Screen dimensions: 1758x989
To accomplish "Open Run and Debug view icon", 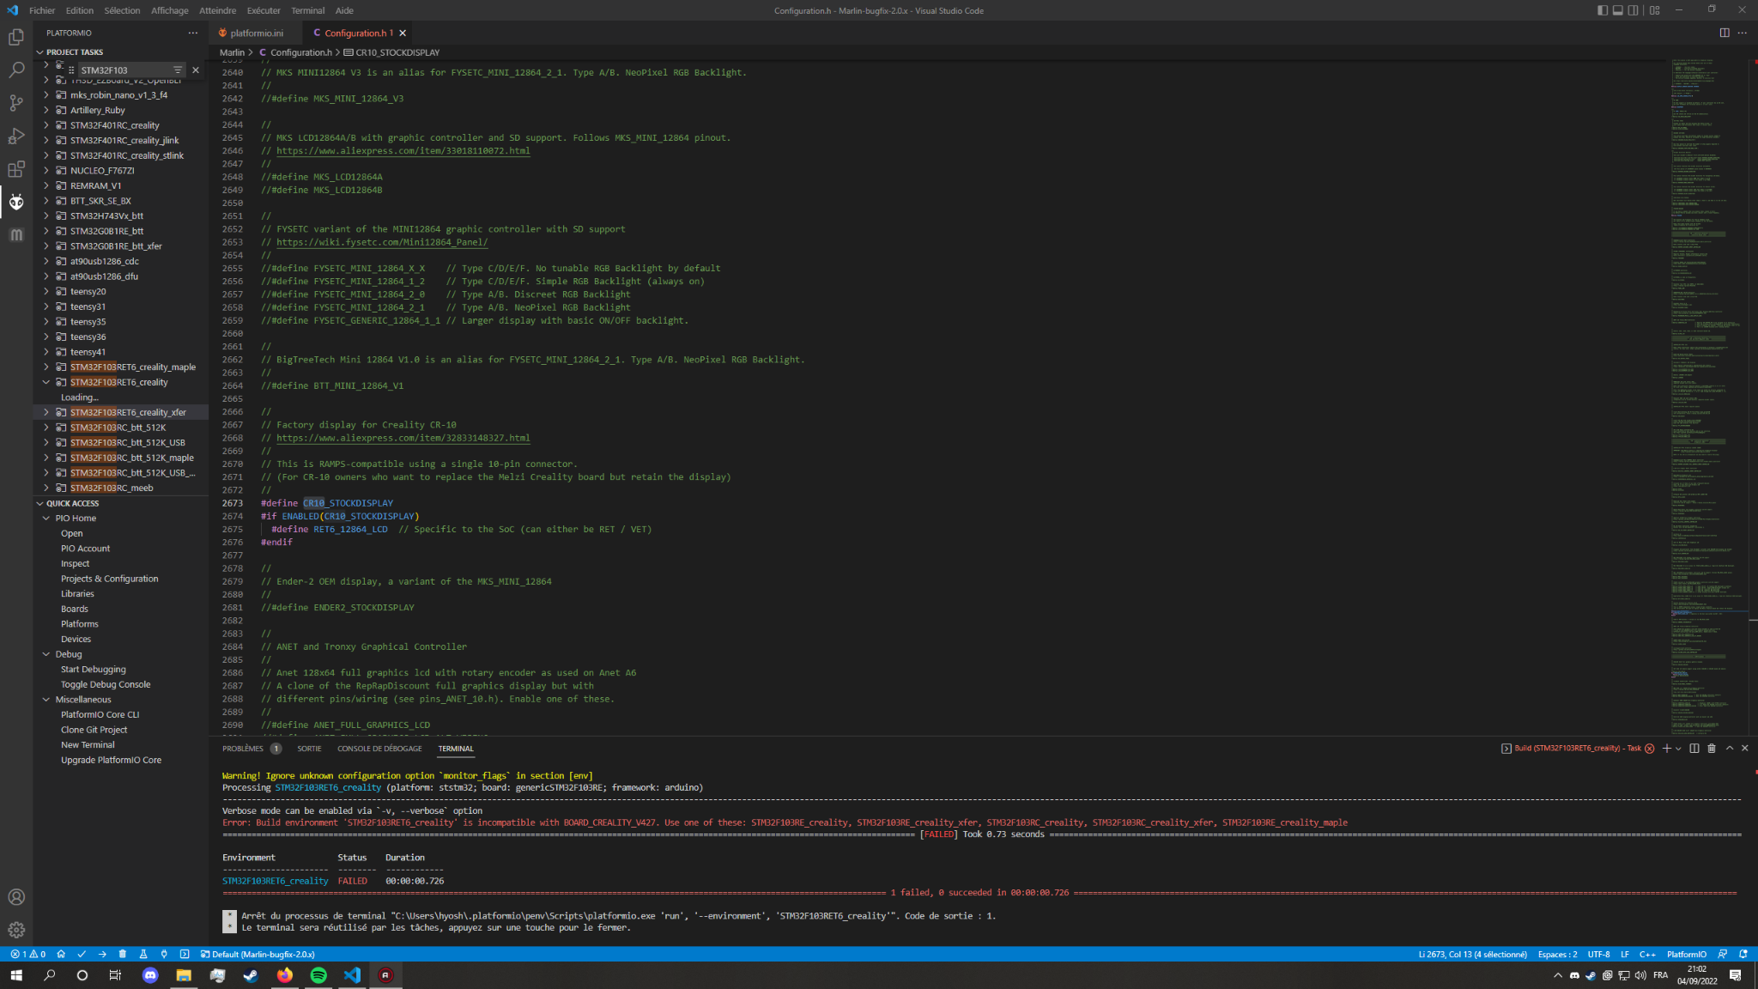I will coord(16,136).
